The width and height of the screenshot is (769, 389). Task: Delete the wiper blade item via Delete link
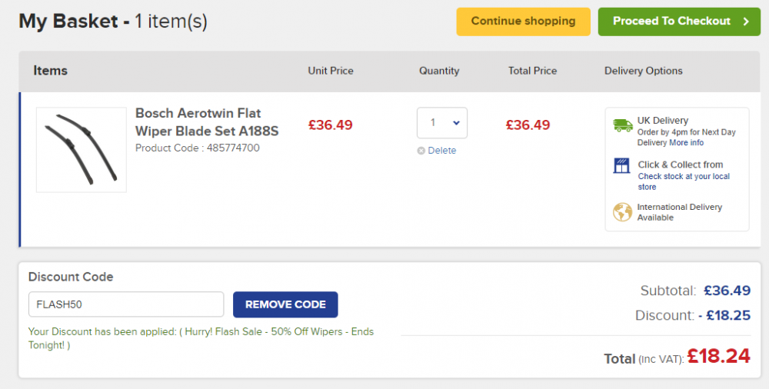(x=442, y=151)
